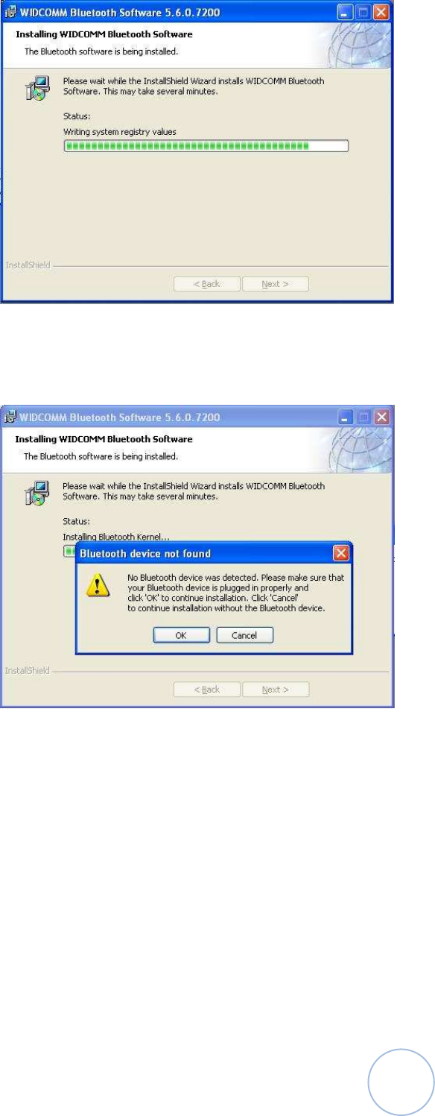Click Back in the Installing Bluetooth Kernel window

click(207, 690)
